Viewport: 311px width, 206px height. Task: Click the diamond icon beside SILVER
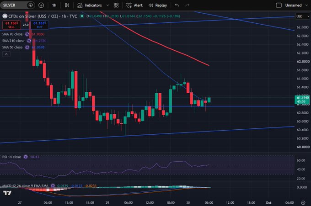click(x=31, y=5)
